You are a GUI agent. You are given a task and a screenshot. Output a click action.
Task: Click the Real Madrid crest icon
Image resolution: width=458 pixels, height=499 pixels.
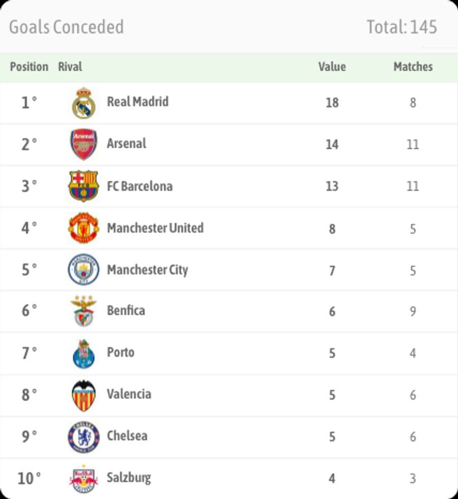click(83, 102)
